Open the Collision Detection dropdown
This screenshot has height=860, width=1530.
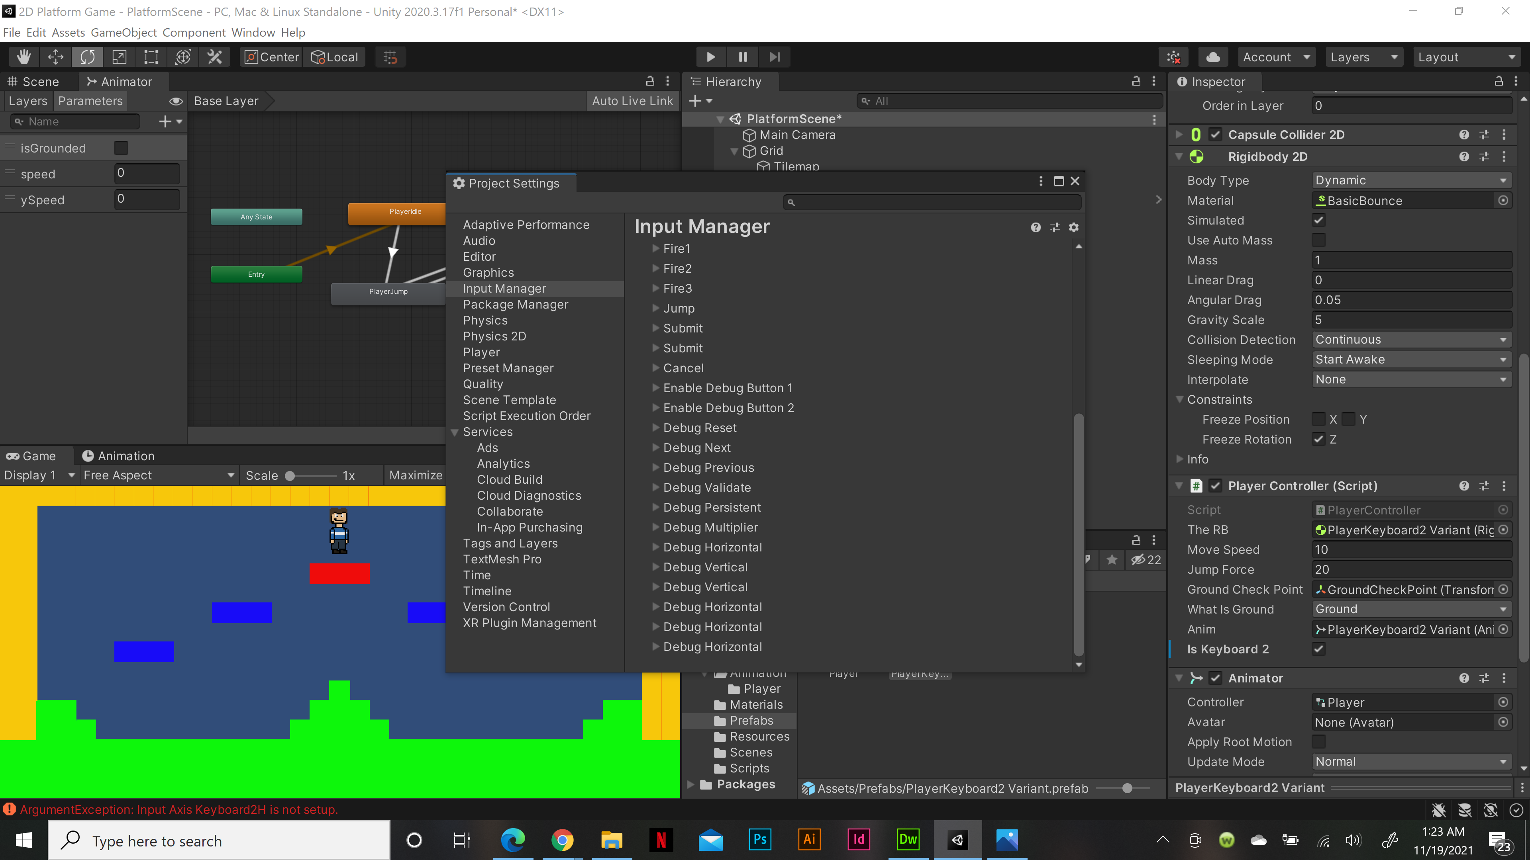click(1410, 340)
